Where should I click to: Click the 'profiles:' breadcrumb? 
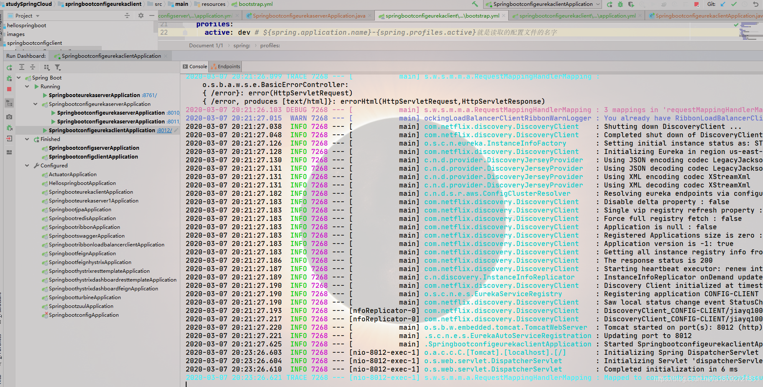tap(270, 46)
